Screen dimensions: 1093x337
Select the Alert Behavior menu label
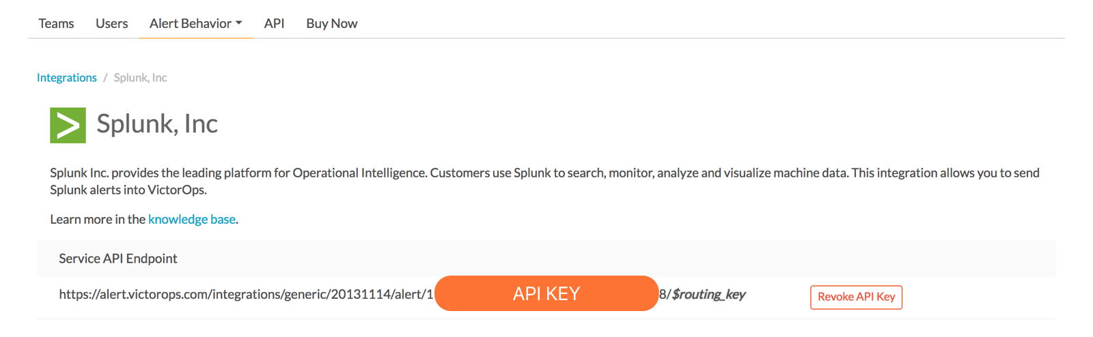[x=191, y=23]
